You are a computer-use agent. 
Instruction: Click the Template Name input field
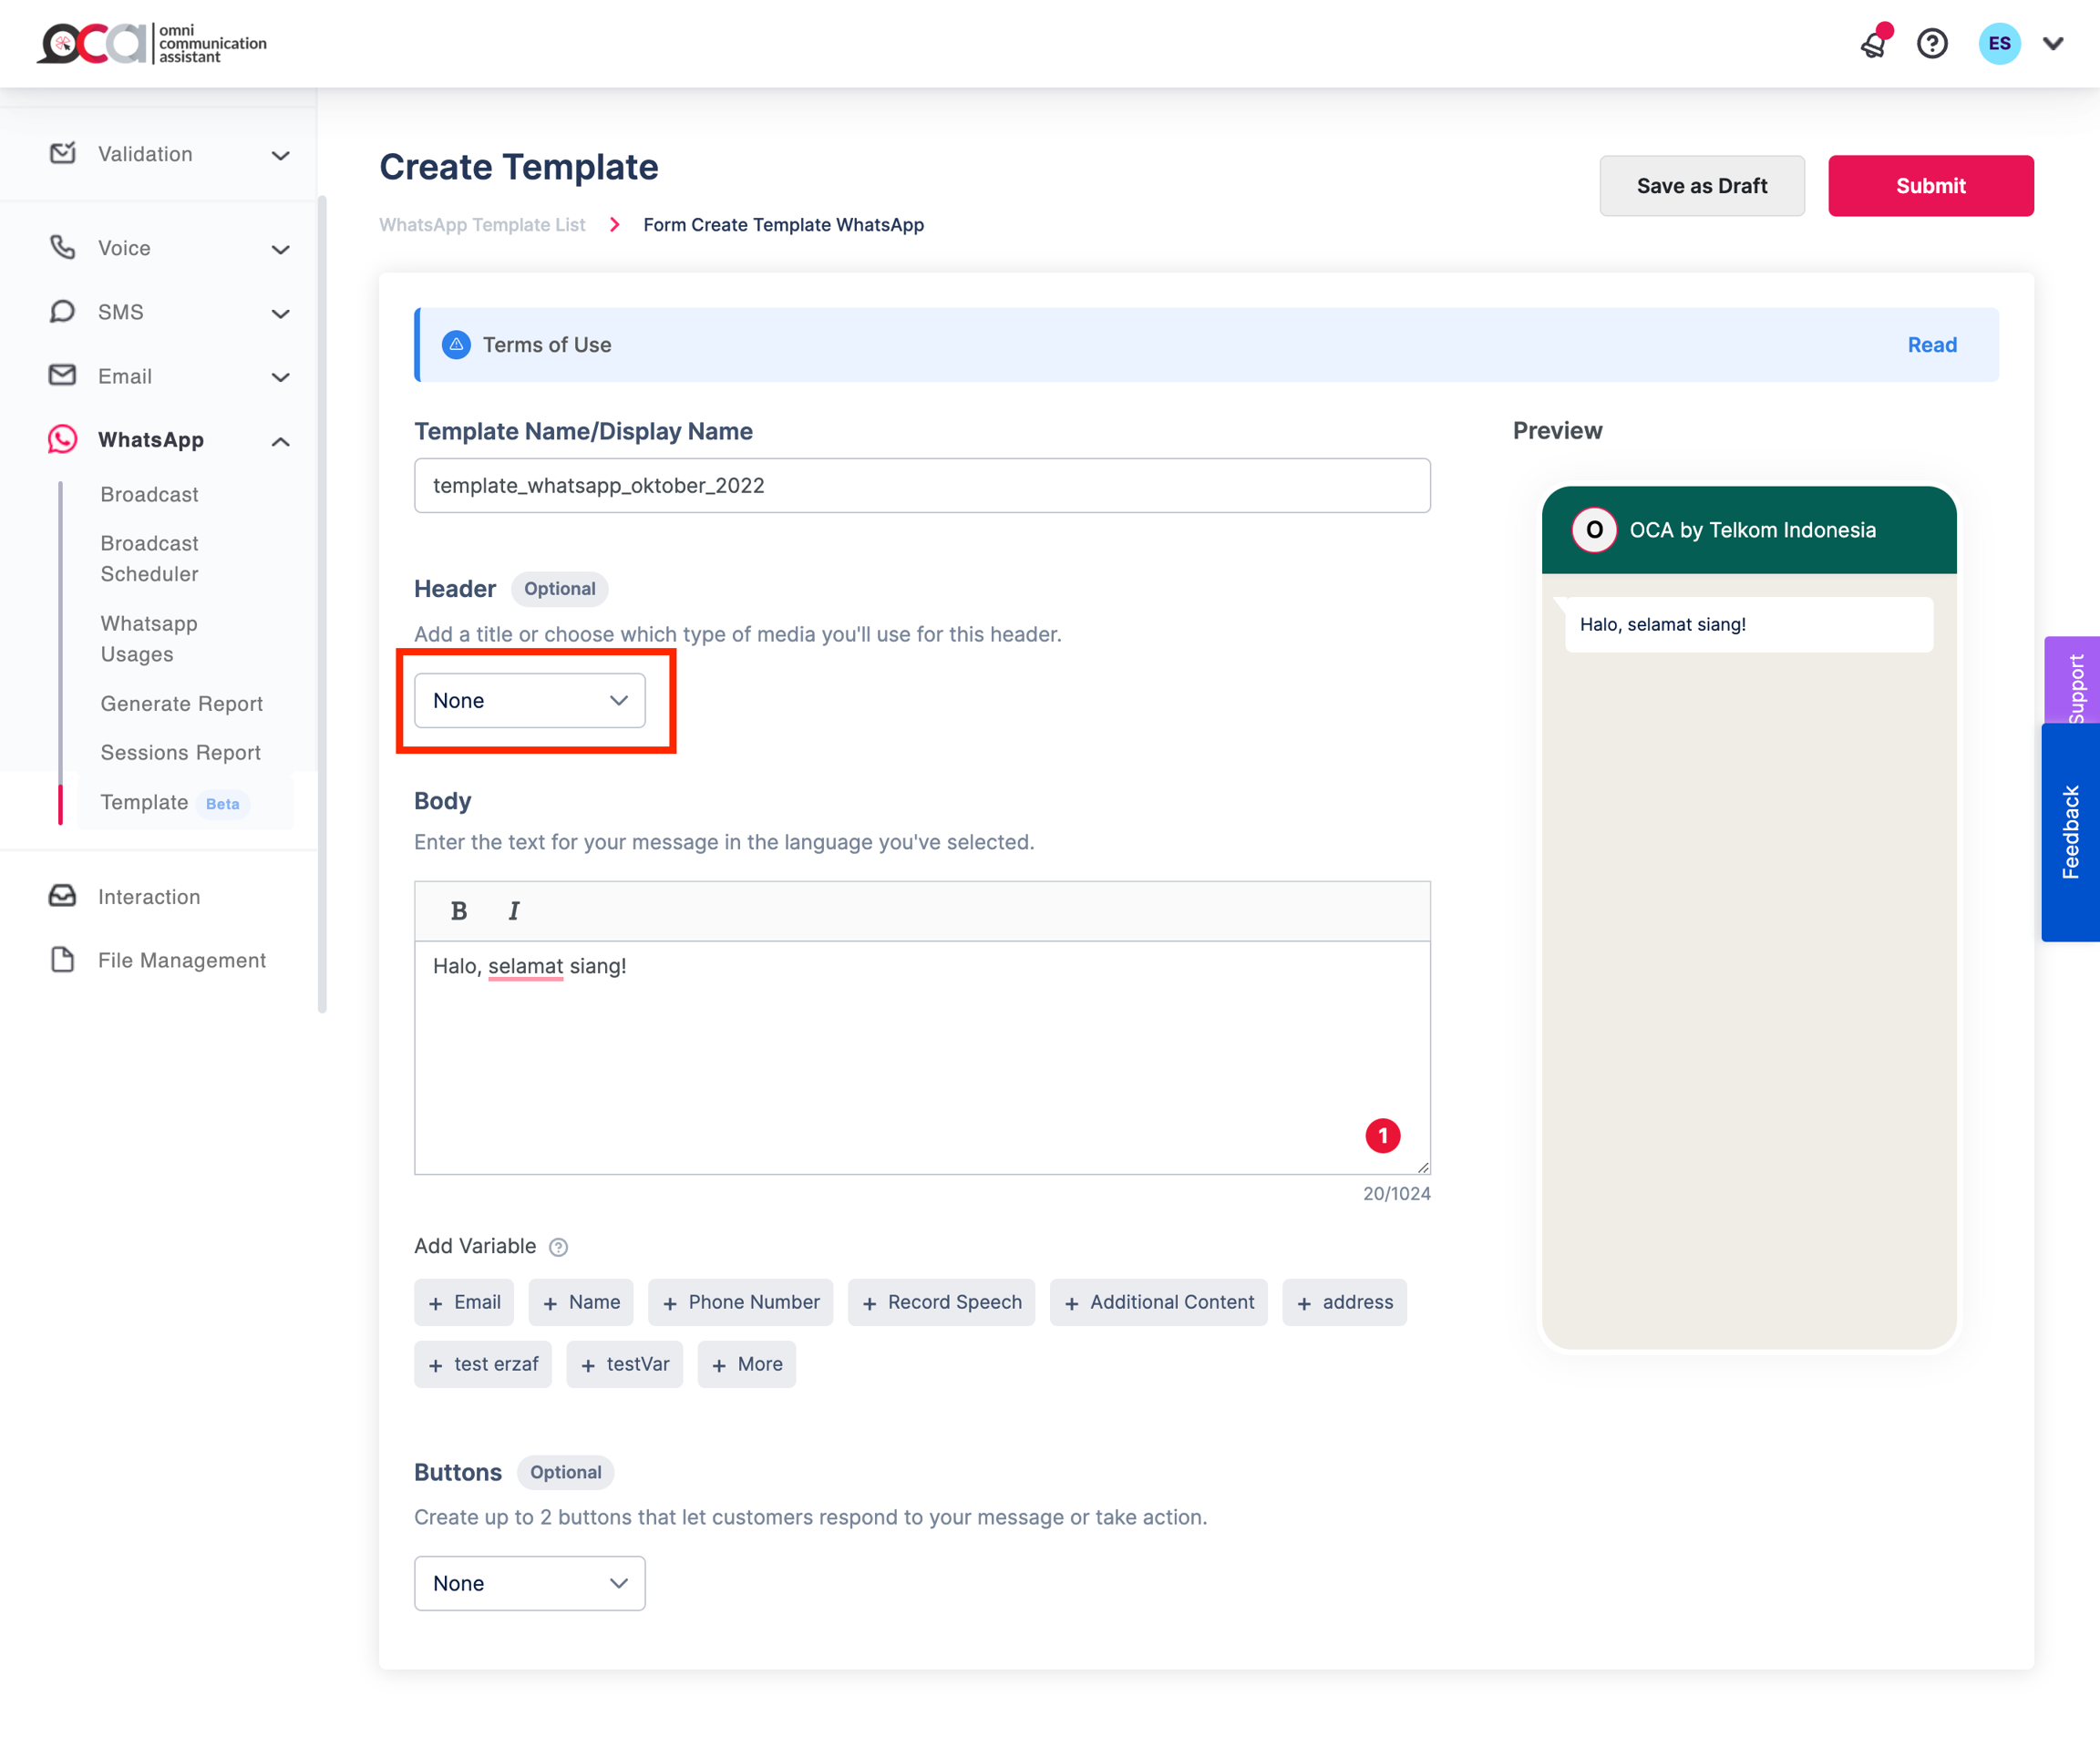pos(921,486)
